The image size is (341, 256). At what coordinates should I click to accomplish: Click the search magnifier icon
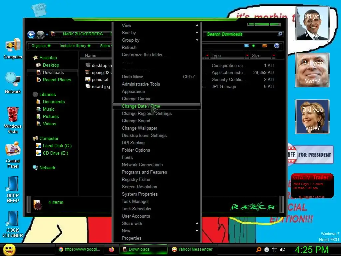[x=280, y=34]
